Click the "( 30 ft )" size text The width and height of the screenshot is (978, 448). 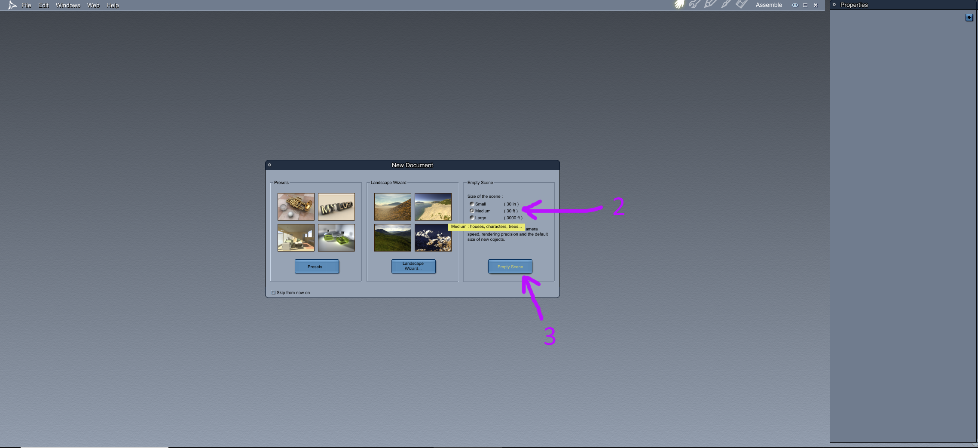click(x=511, y=211)
